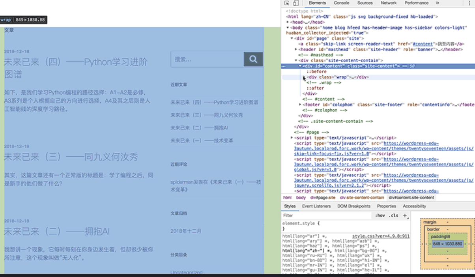Select the <!-- #masthead --> comment row

pyautogui.click(x=320, y=55)
